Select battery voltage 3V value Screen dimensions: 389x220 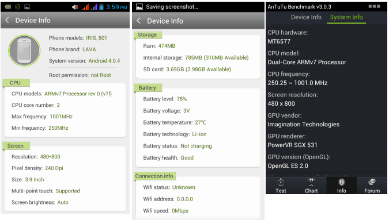187,111
